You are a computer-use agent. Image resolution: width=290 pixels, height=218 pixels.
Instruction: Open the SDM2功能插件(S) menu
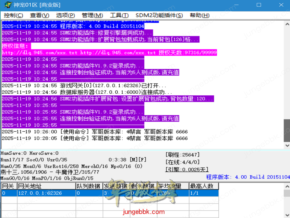(x=159, y=15)
